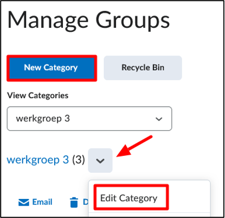Viewport: 225px width, 218px height.
Task: Click the View Categories field label
Action: click(x=38, y=96)
